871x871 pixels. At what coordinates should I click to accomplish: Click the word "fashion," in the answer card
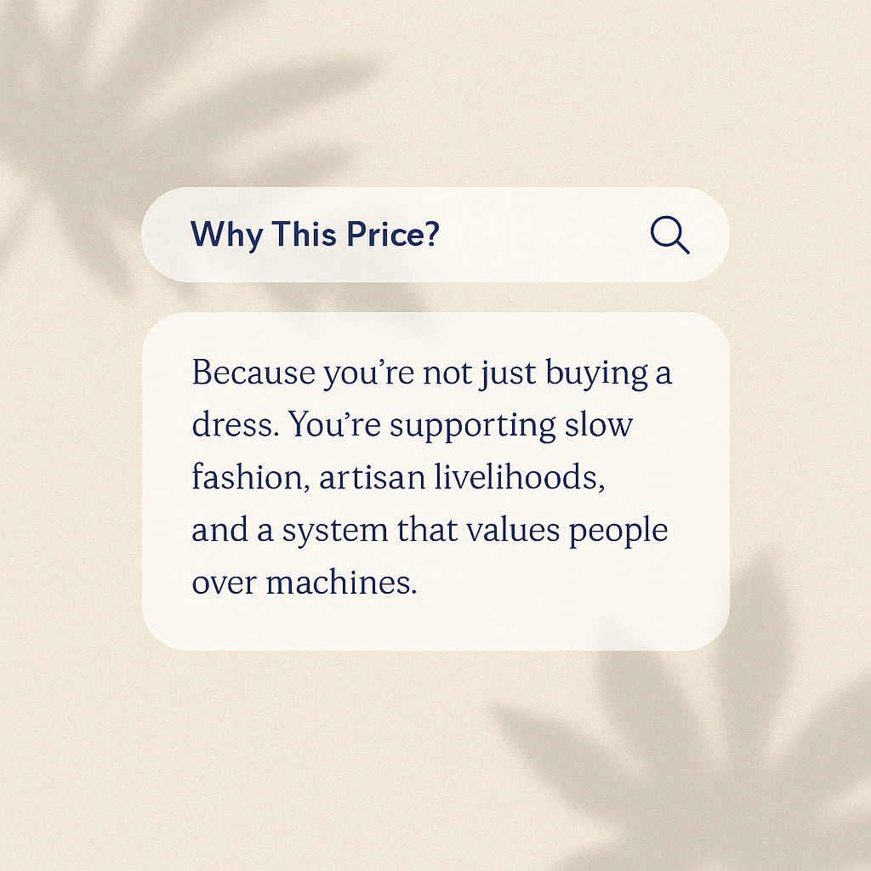(x=251, y=477)
